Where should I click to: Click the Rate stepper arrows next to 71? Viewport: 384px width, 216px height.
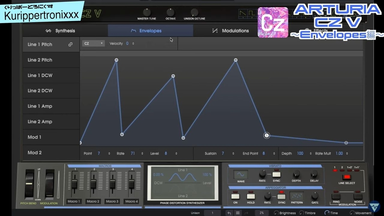click(x=142, y=154)
